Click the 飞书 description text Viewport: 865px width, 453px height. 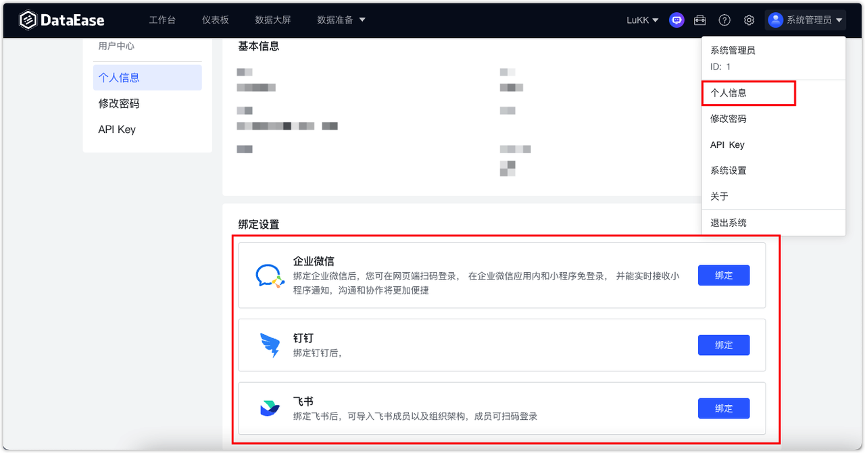click(416, 417)
